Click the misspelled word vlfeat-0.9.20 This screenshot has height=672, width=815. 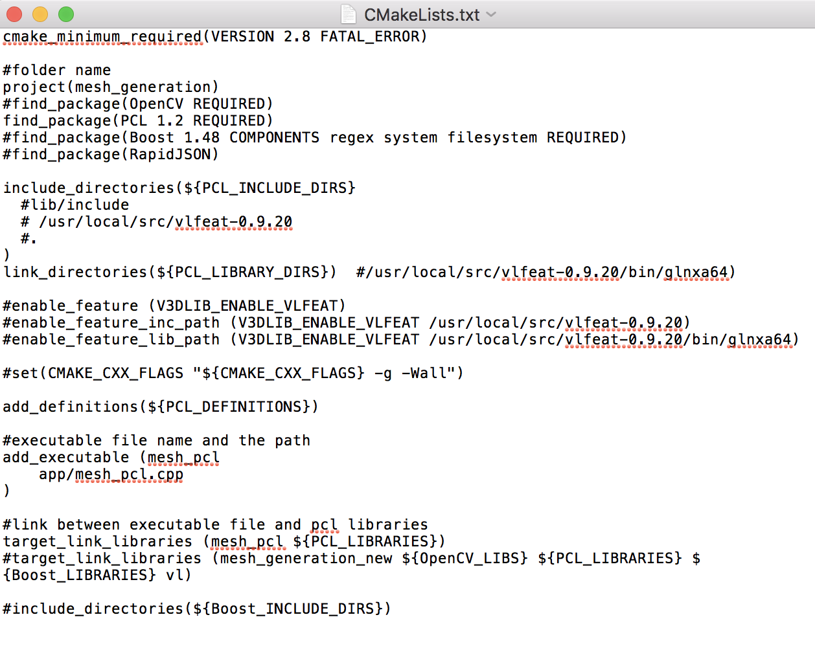pos(233,221)
